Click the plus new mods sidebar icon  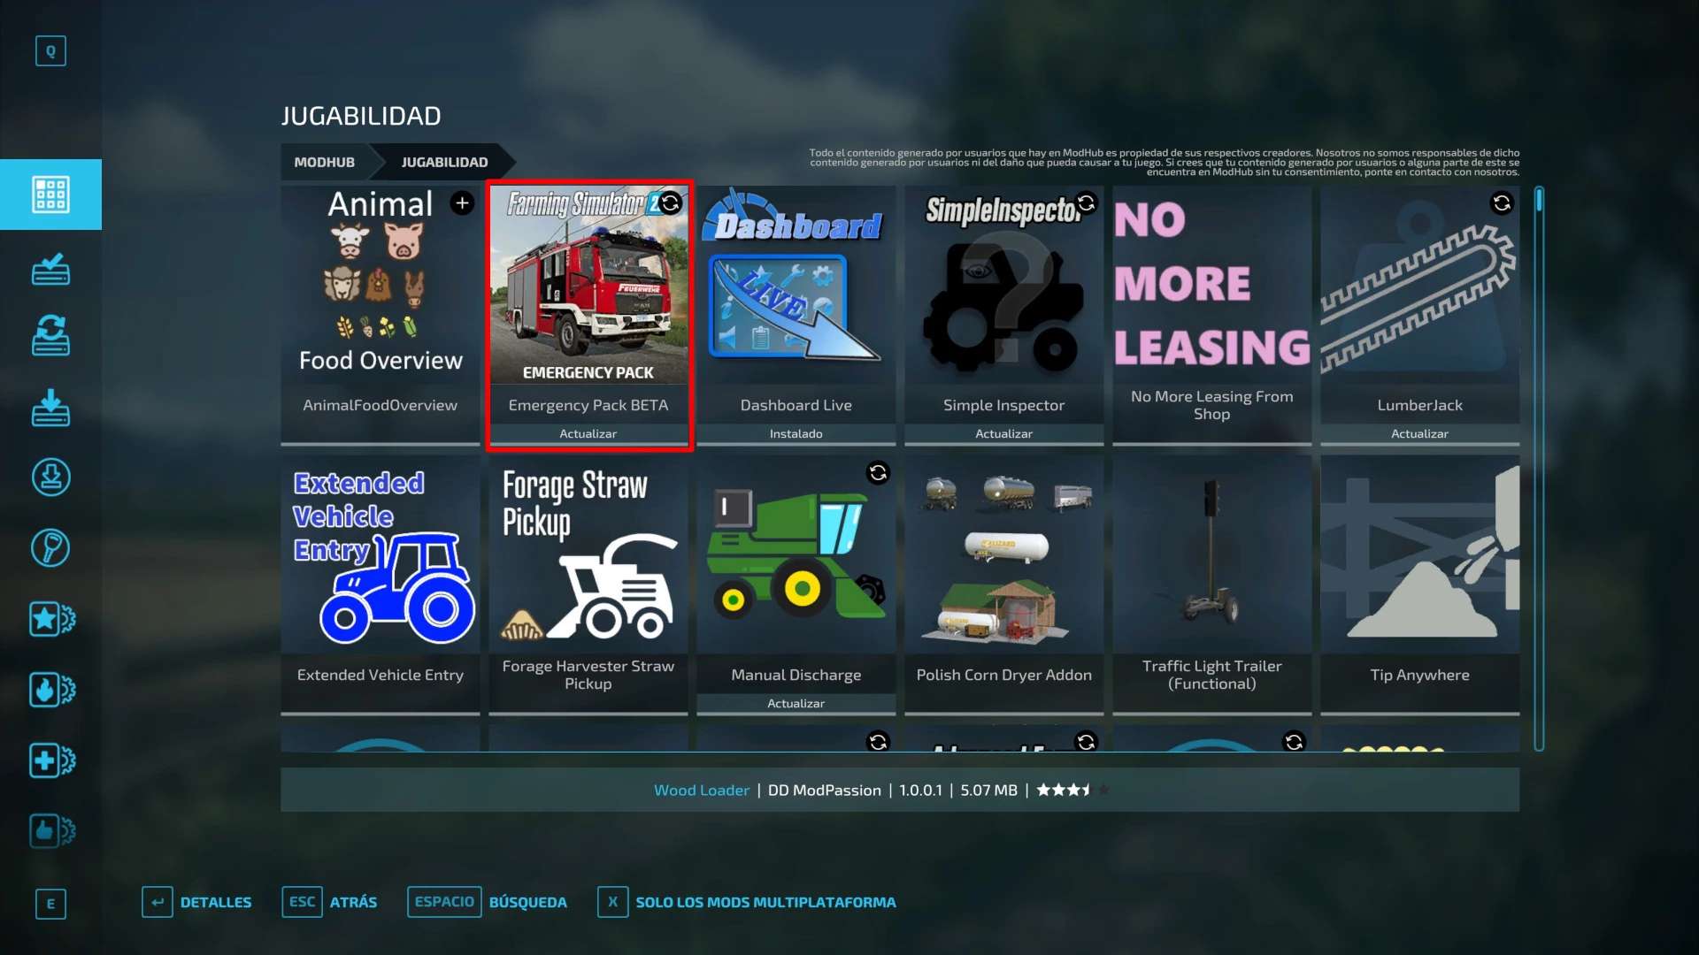(51, 760)
